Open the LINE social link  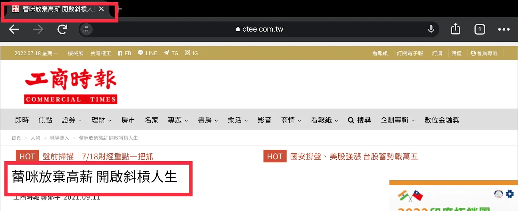click(147, 53)
